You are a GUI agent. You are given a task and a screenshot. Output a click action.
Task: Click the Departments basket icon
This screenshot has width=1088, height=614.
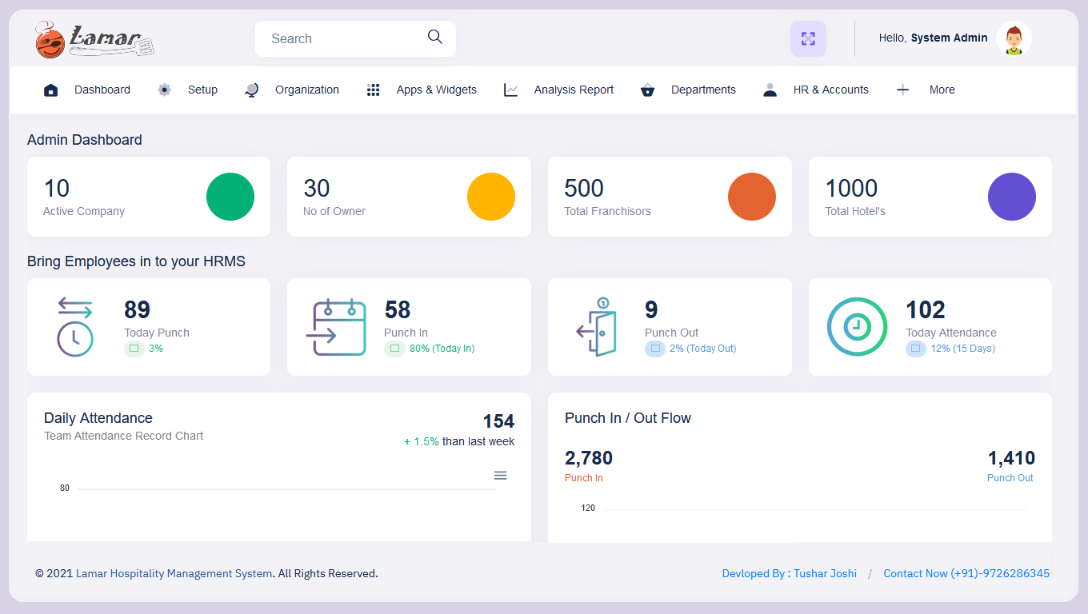pos(648,90)
